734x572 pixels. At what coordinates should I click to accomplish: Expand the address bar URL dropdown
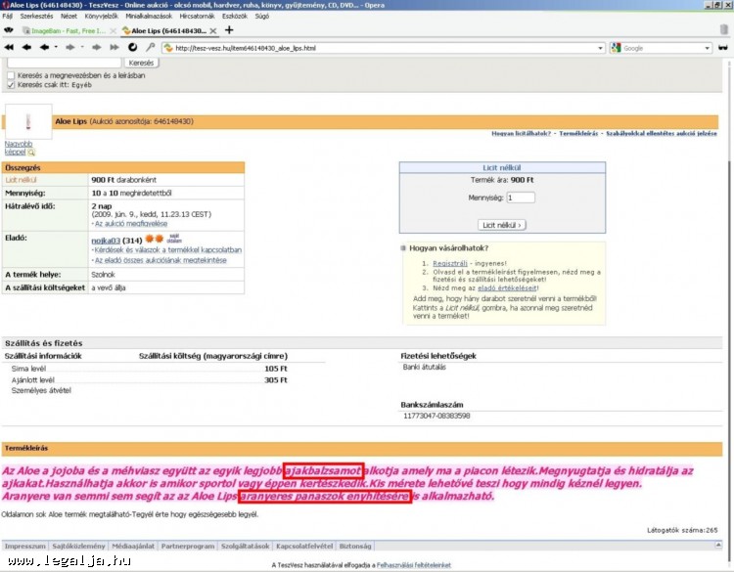click(600, 47)
